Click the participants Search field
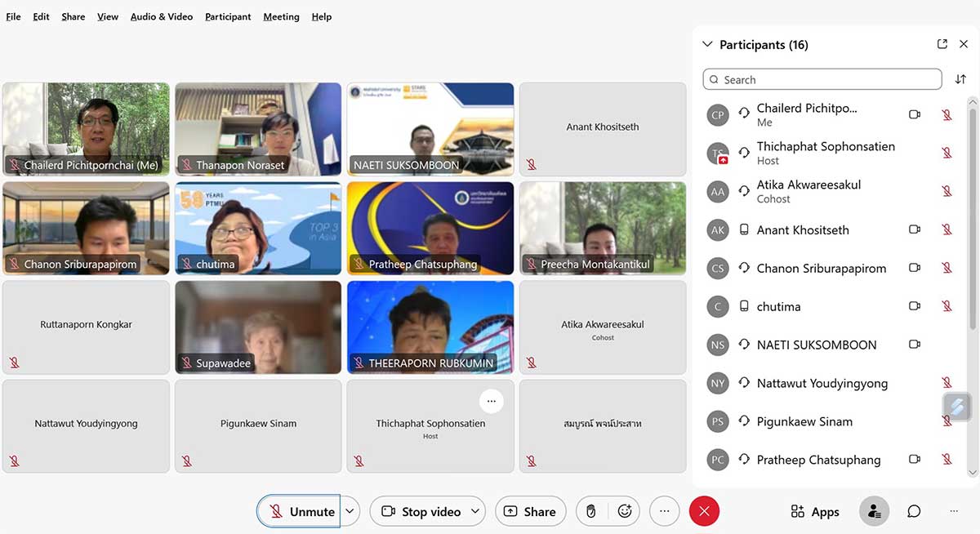Image resolution: width=980 pixels, height=534 pixels. 822,79
